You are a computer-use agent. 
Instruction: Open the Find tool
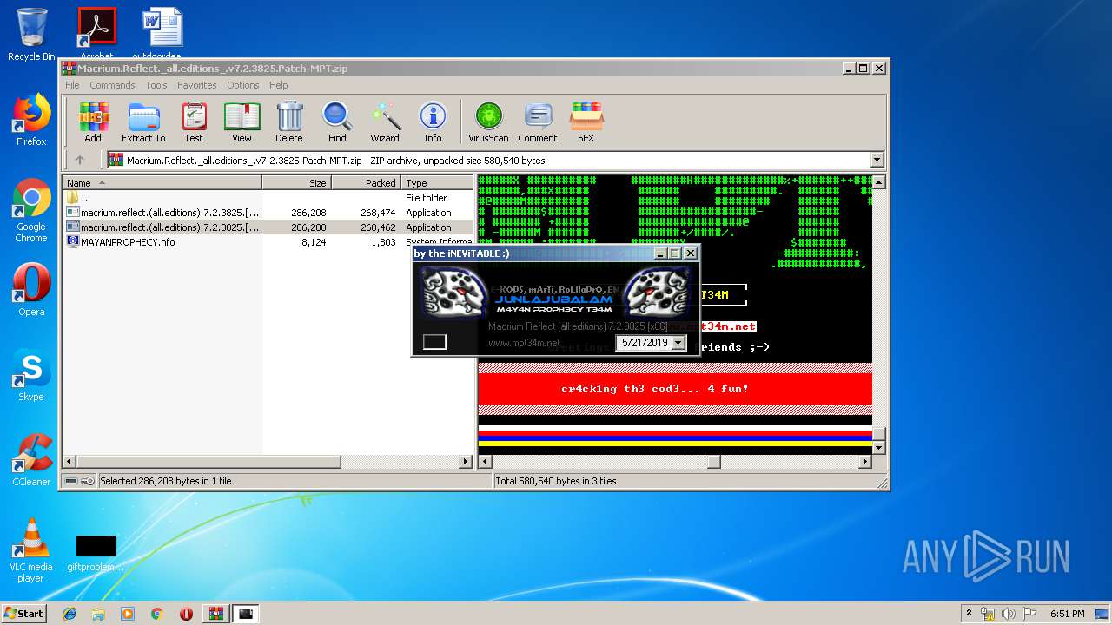(x=337, y=122)
